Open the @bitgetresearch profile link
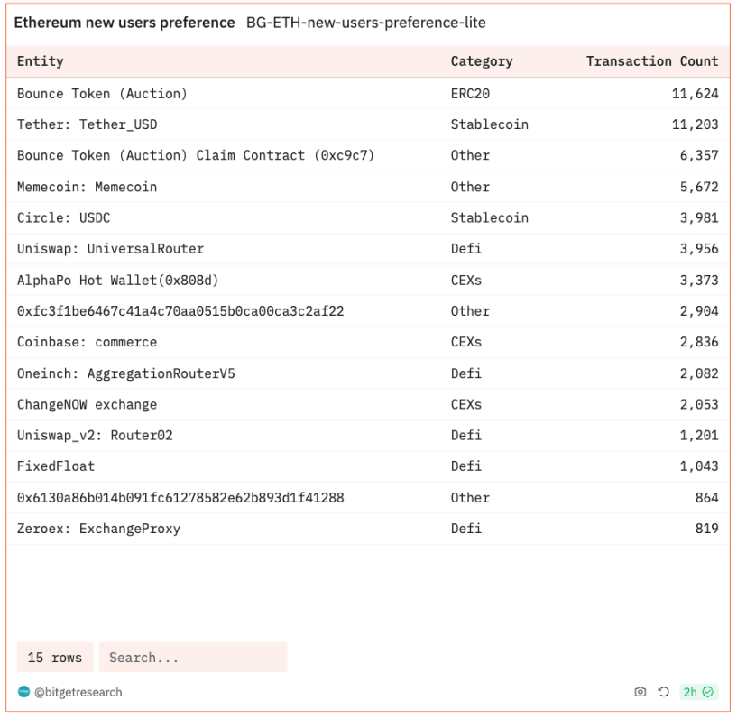This screenshot has width=737, height=719. click(x=78, y=692)
